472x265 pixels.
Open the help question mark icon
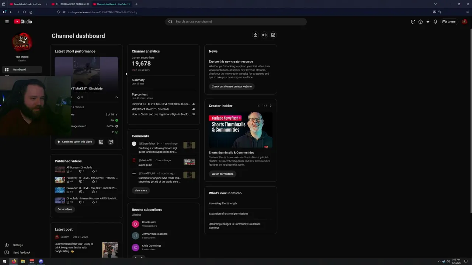tap(420, 22)
